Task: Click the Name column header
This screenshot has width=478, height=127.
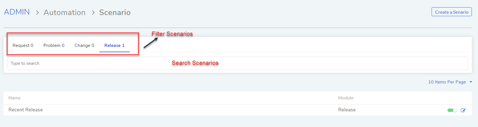Action: point(15,98)
